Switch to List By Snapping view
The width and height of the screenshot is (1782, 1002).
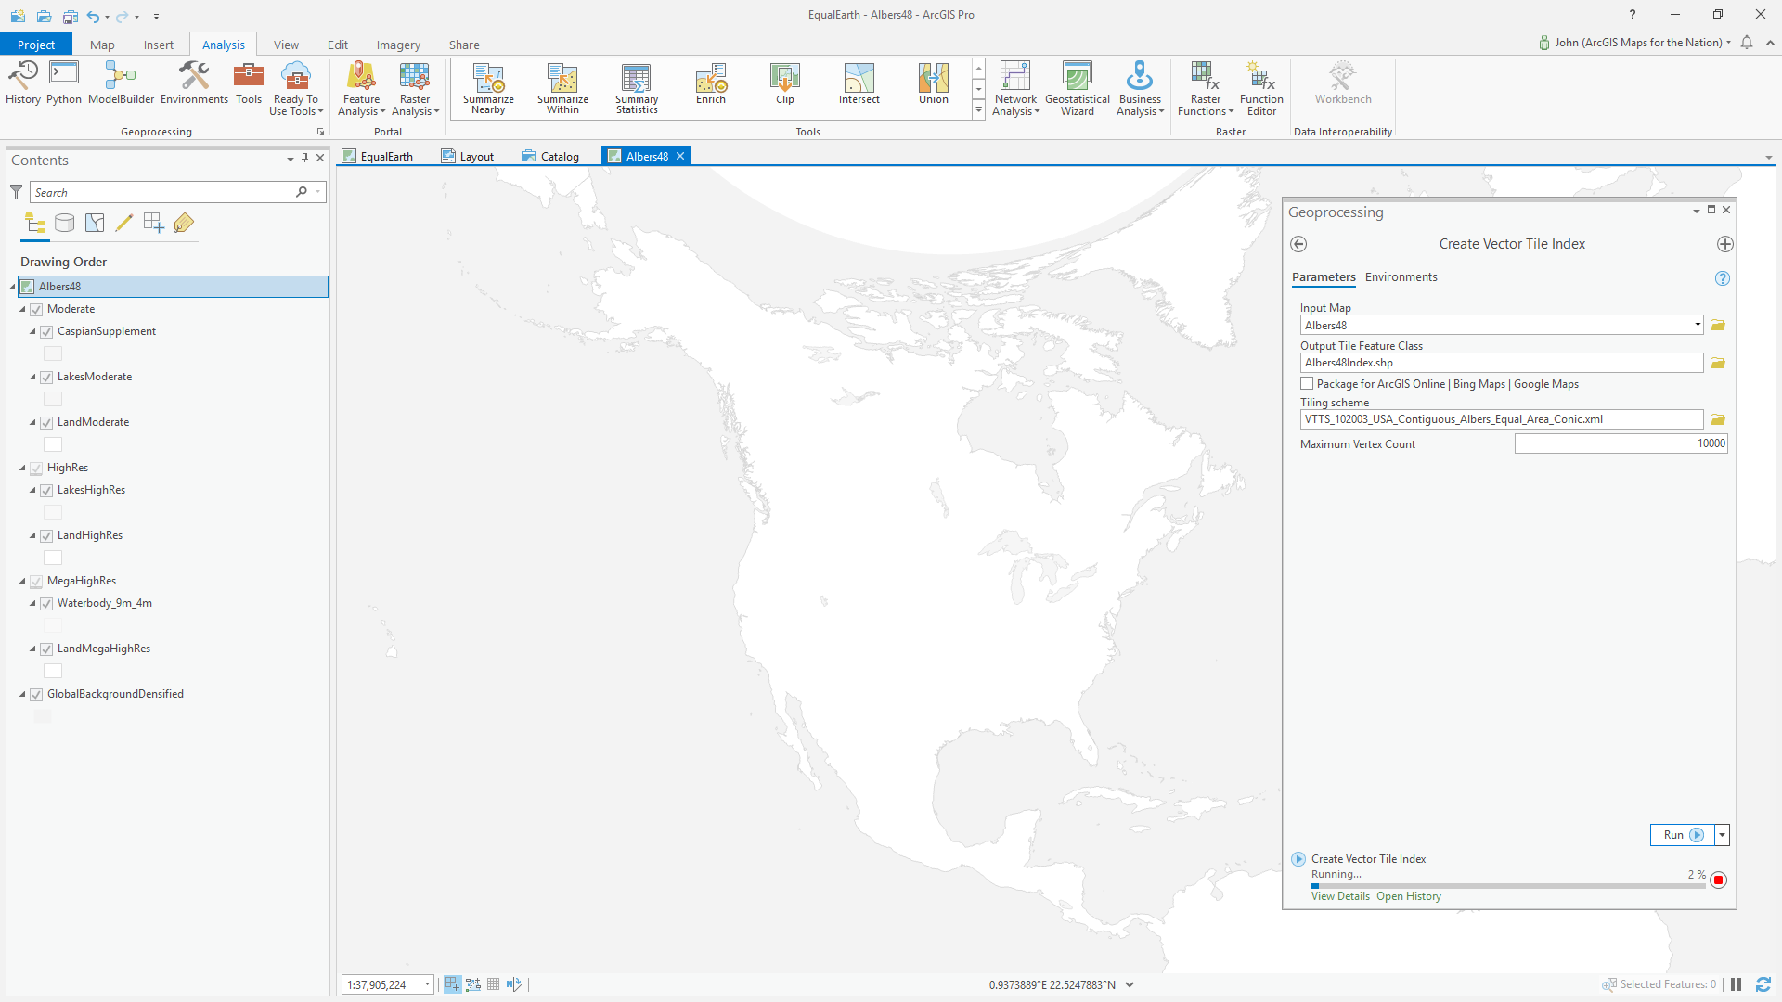tap(154, 223)
